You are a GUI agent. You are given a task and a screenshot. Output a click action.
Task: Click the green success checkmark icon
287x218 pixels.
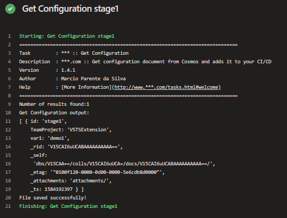[x=11, y=9]
